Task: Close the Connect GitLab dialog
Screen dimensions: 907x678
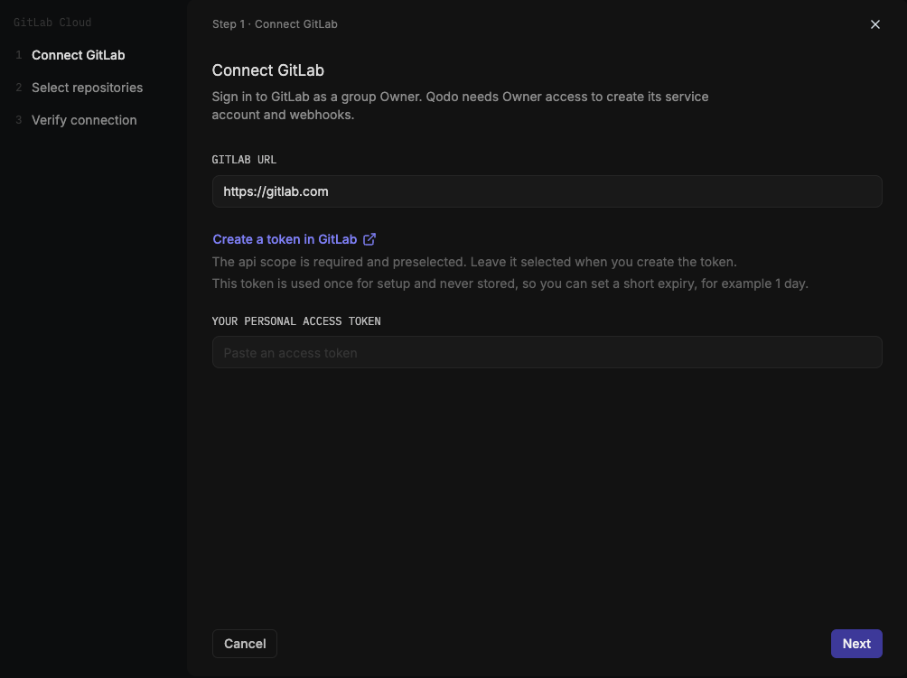Action: (x=874, y=24)
